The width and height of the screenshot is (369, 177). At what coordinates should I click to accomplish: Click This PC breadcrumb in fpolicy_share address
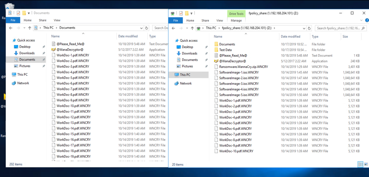click(211, 28)
